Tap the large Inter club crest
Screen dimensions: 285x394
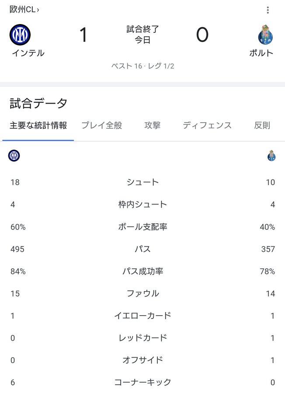point(20,35)
